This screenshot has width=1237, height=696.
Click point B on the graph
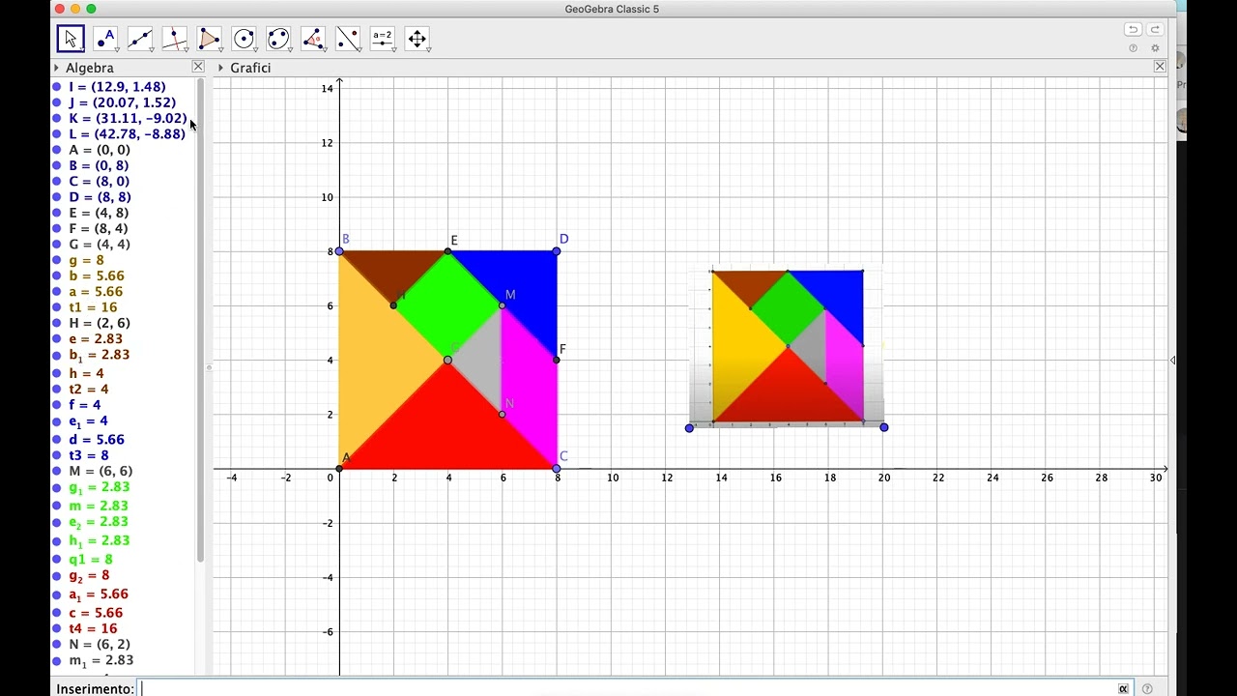(339, 251)
